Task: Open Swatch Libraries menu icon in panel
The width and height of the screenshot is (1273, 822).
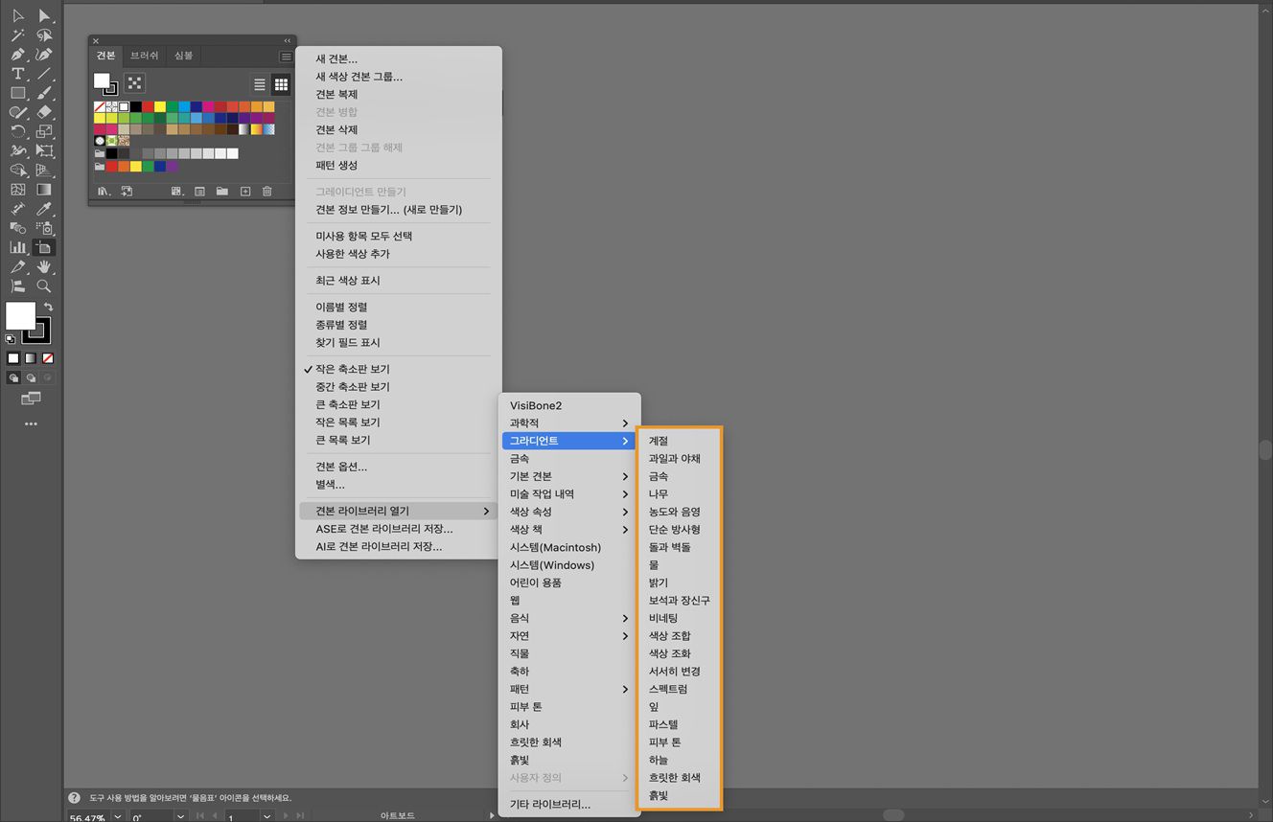Action: (104, 192)
